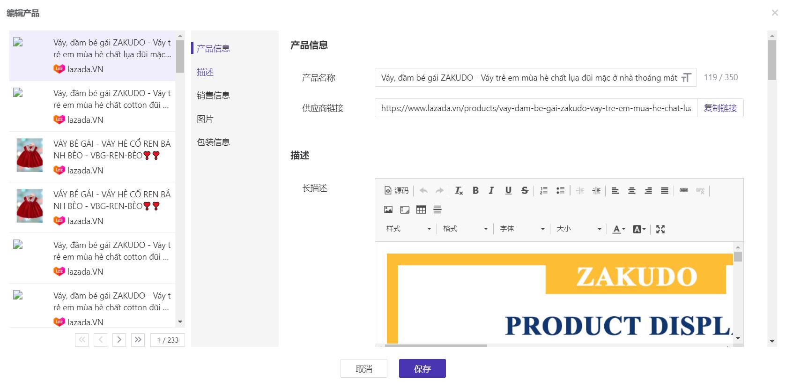This screenshot has height=389, width=786.
Task: Justify the text
Action: coord(665,190)
